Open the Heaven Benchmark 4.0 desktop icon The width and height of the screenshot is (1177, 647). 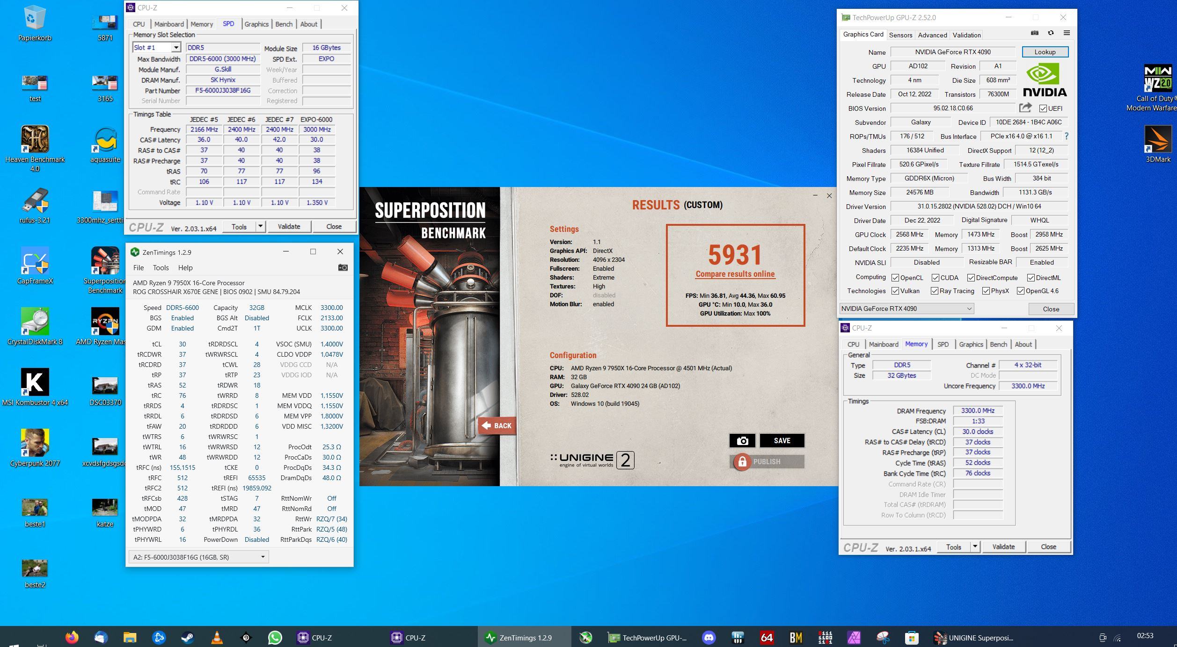pos(35,139)
